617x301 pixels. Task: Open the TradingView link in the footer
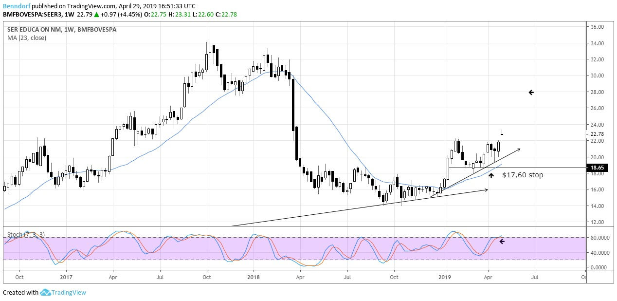click(69, 292)
